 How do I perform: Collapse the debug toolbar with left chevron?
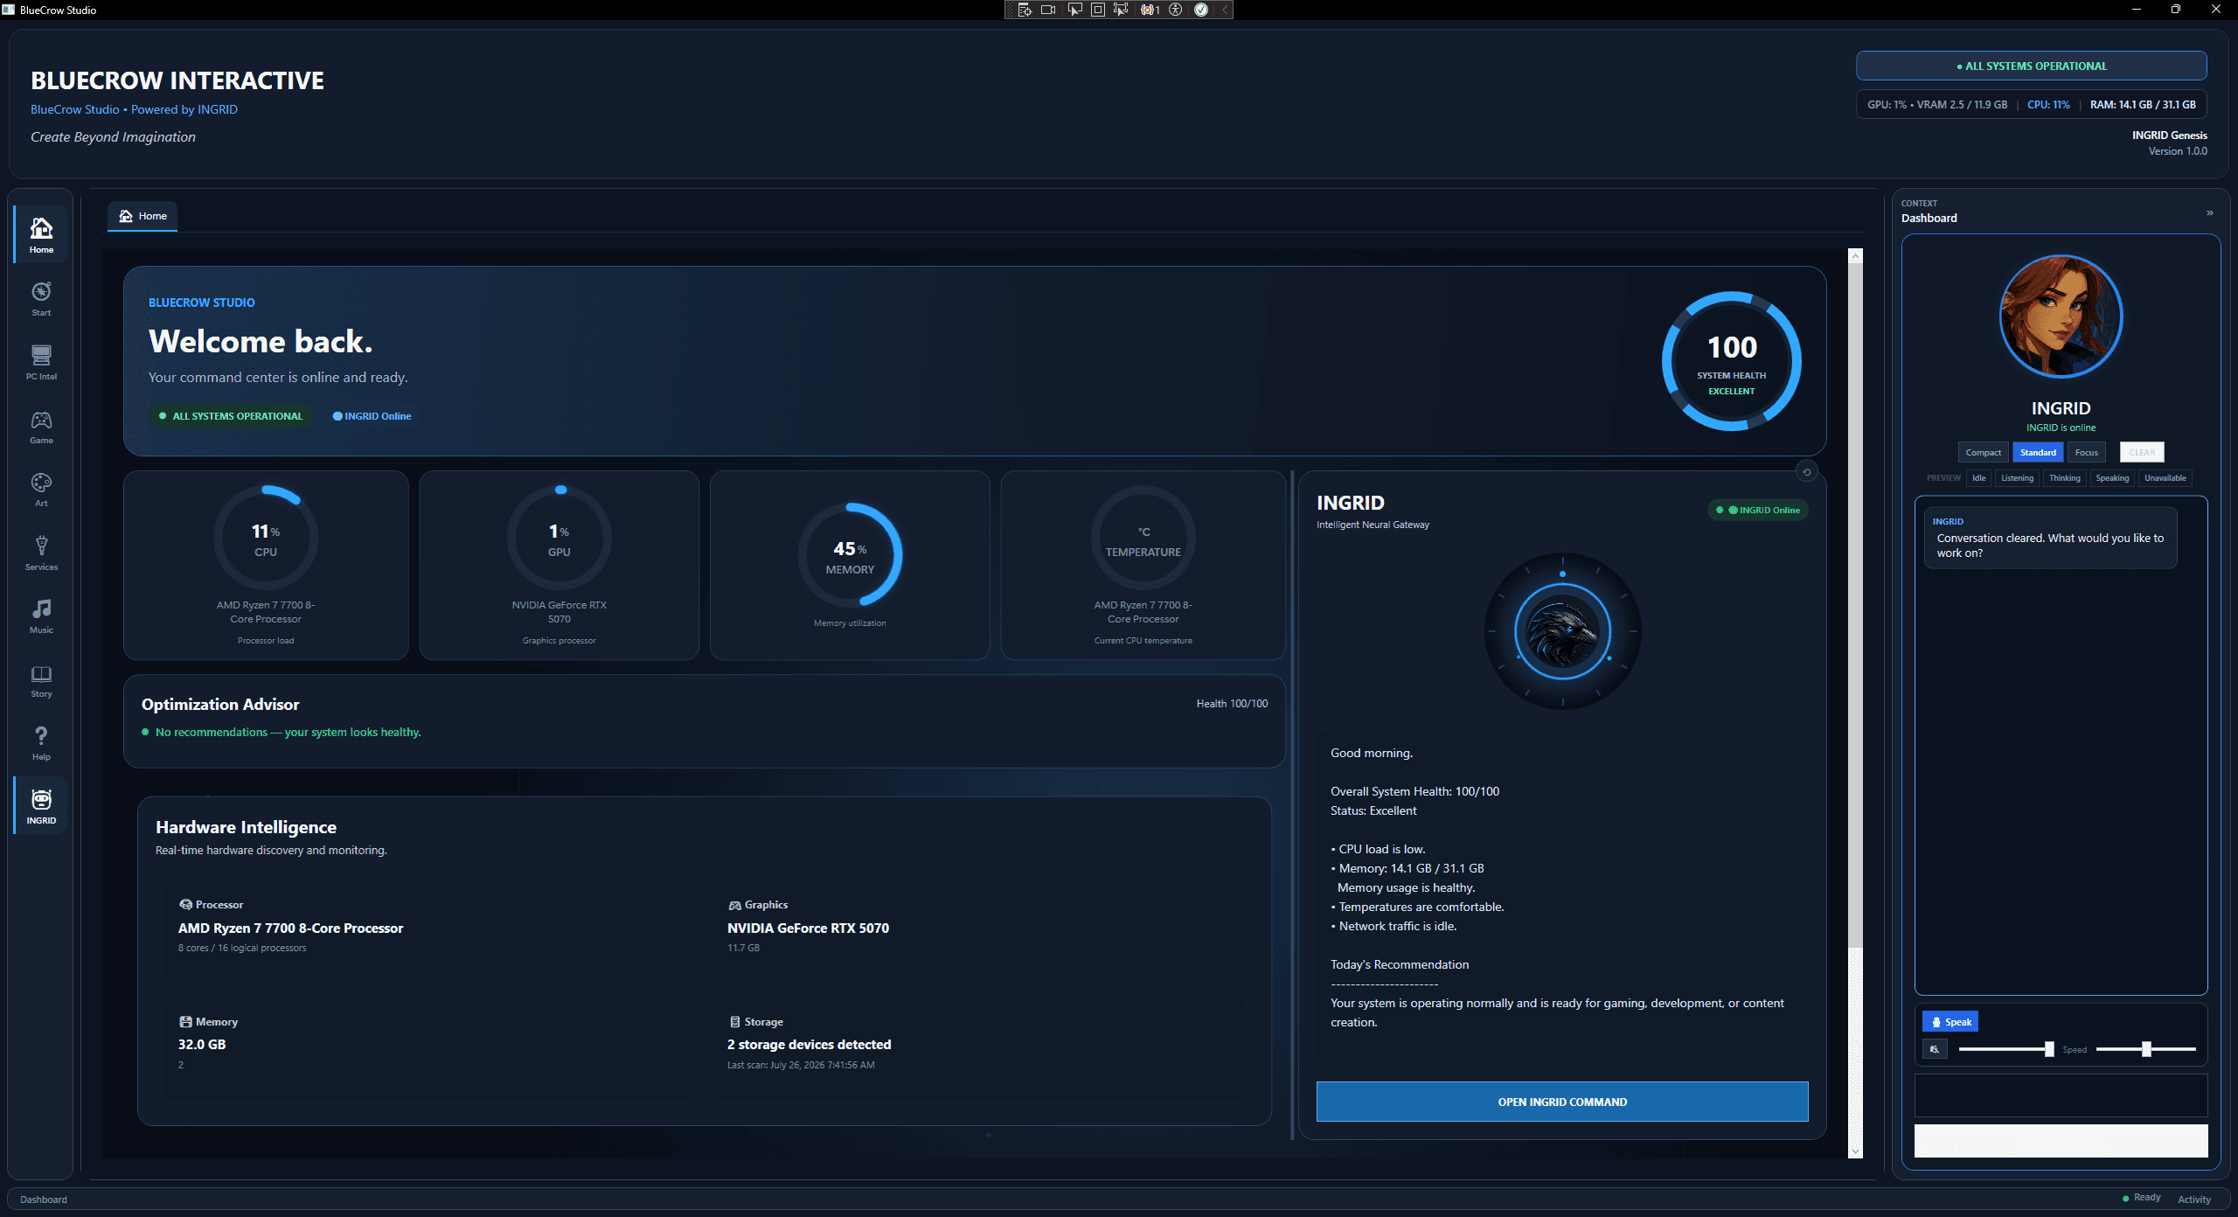click(1224, 10)
